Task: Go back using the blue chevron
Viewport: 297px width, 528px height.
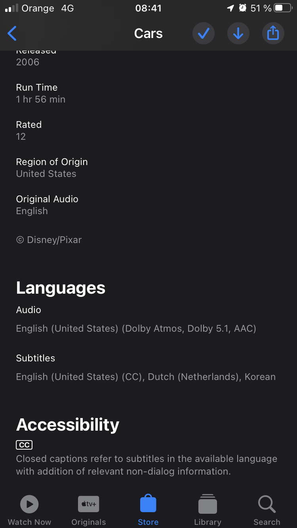Action: [12, 34]
